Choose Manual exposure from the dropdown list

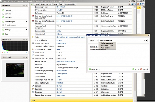107,45
